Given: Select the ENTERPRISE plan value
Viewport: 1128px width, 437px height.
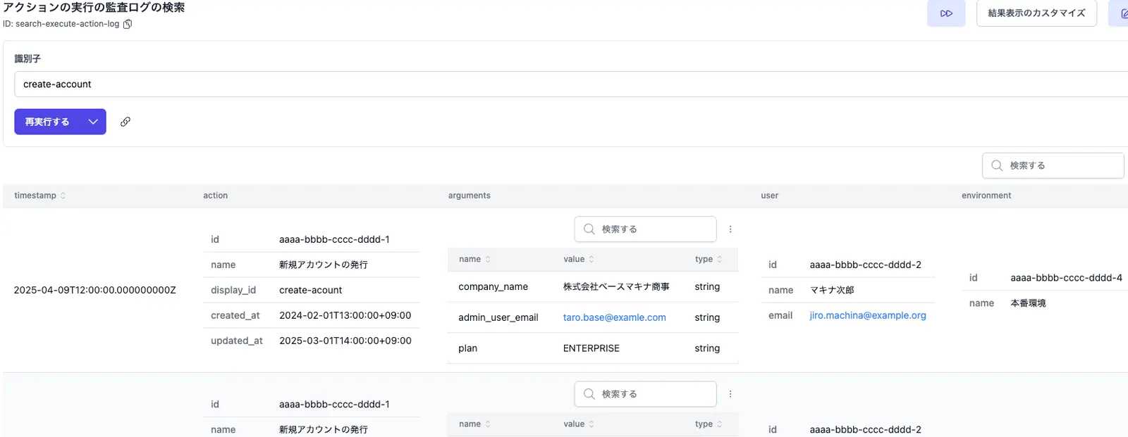Looking at the screenshot, I should (x=591, y=348).
